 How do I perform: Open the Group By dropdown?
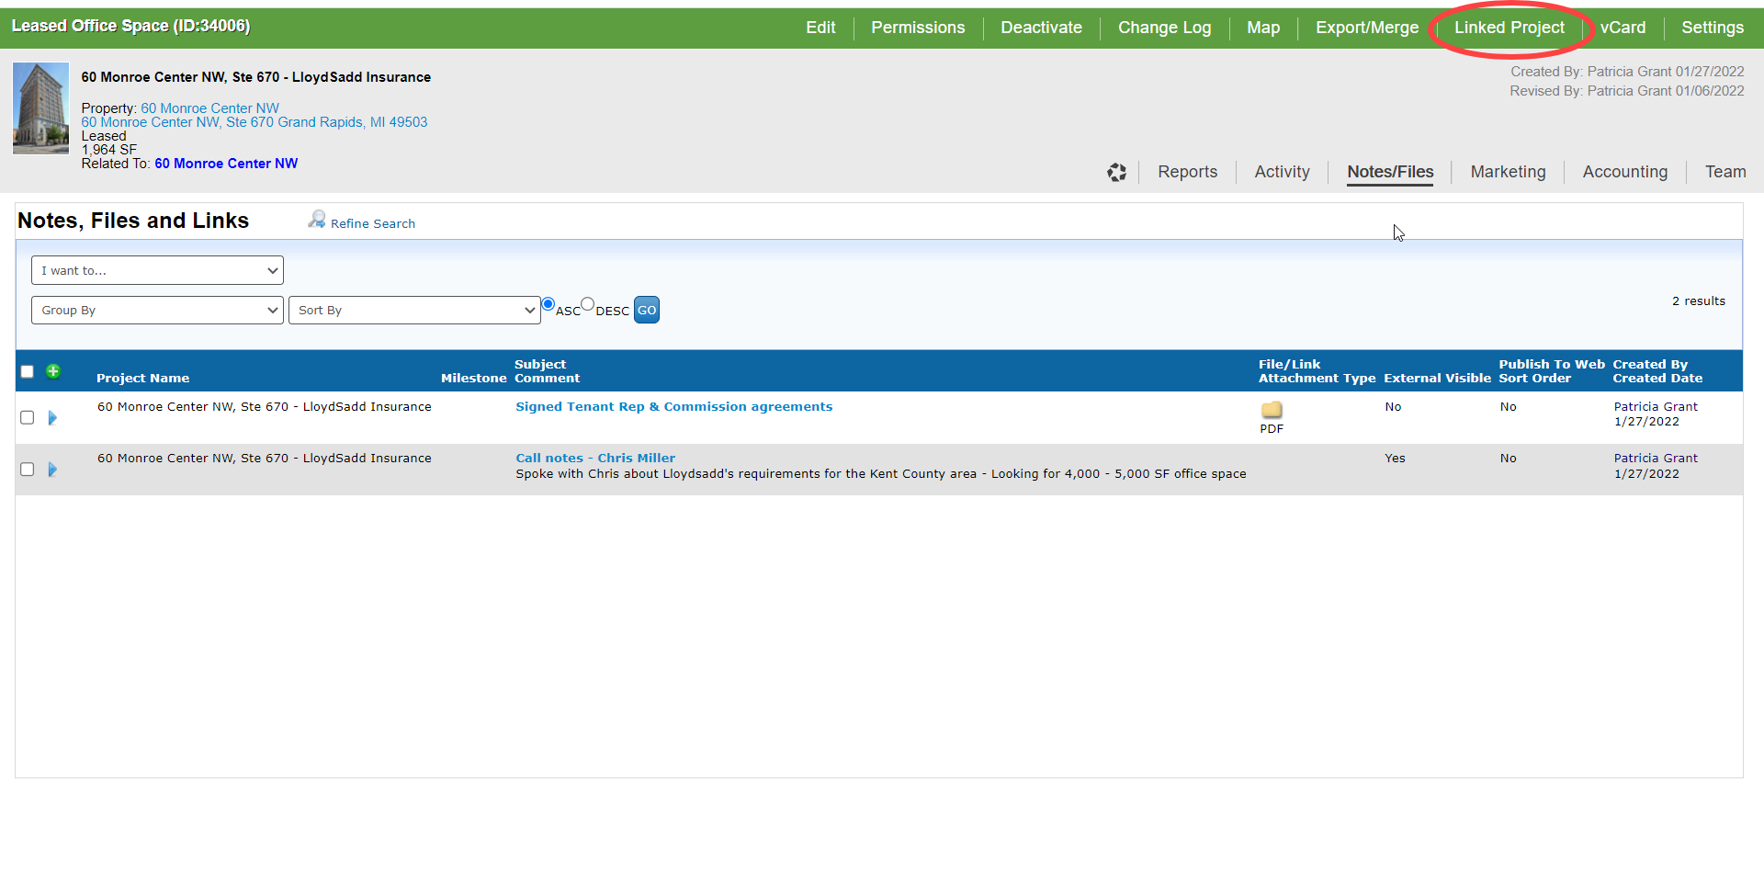pos(157,311)
